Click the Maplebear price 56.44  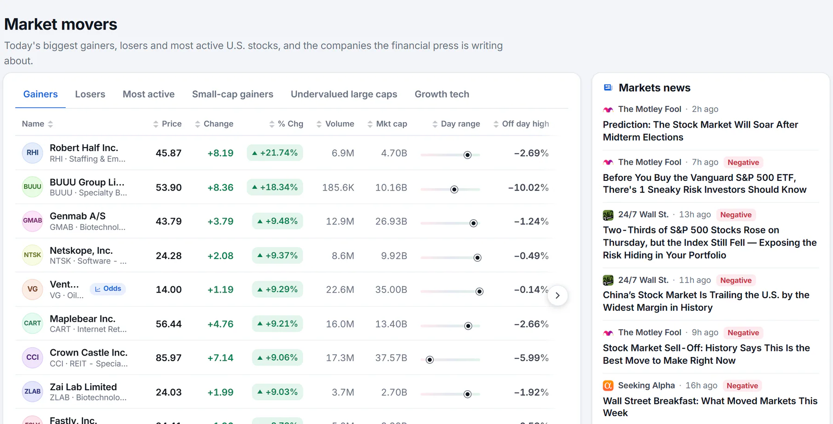pos(168,324)
